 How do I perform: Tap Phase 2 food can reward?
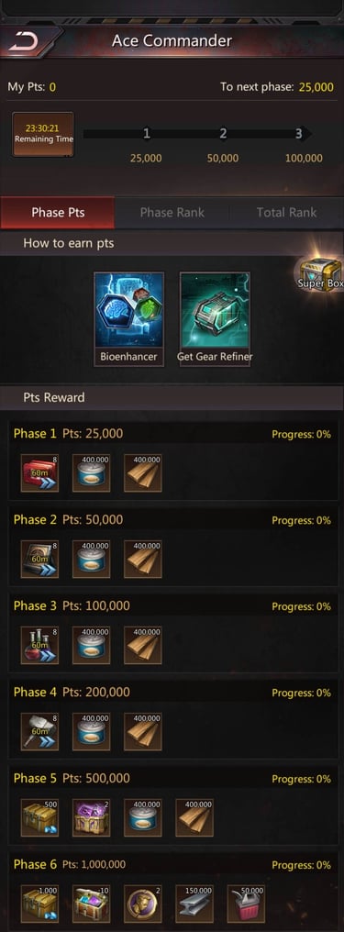click(x=92, y=560)
